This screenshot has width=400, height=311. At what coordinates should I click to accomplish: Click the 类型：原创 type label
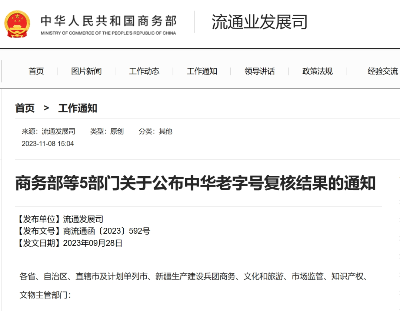[107, 131]
